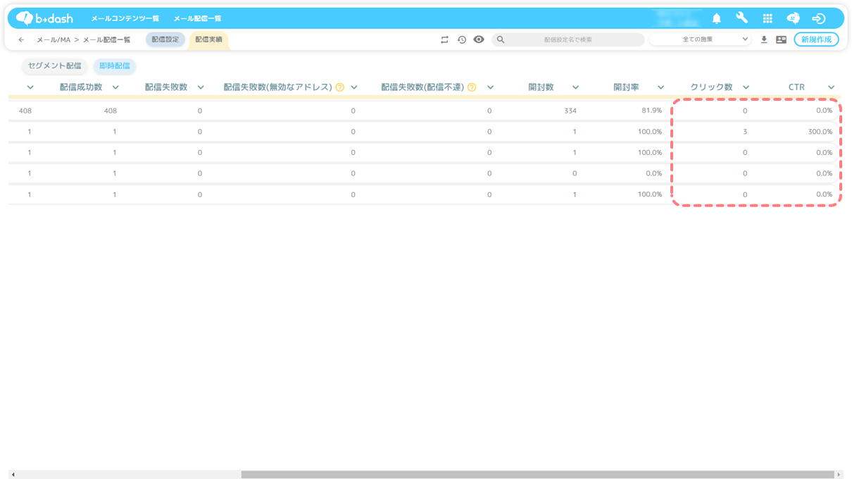
Task: Click the horizontal scrollbar thumb
Action: click(x=538, y=475)
